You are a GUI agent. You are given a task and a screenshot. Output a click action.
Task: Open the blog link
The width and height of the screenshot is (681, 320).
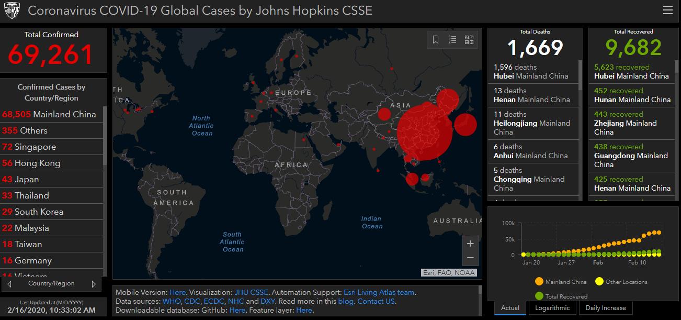[x=346, y=301]
